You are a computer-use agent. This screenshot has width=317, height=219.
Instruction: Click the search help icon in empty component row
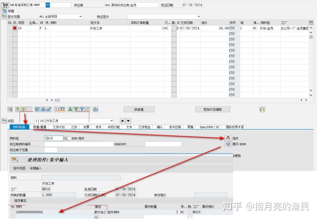(96, 217)
